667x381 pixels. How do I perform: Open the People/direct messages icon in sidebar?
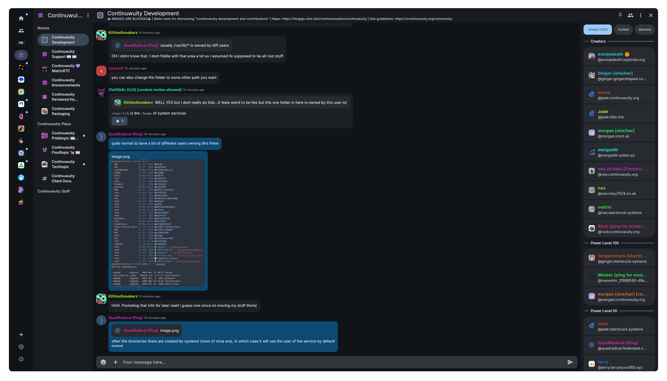coord(21,31)
